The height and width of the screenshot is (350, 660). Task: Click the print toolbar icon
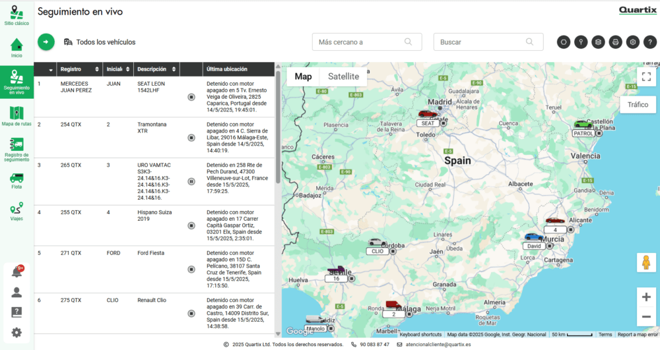615,42
